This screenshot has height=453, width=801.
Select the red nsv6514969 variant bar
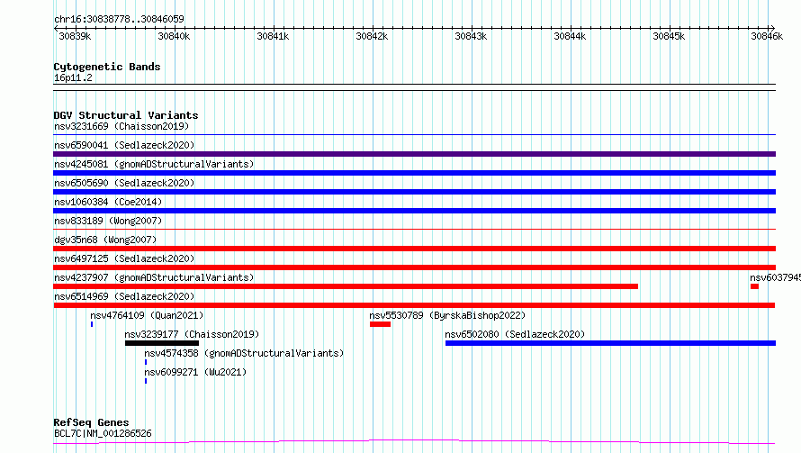point(414,305)
